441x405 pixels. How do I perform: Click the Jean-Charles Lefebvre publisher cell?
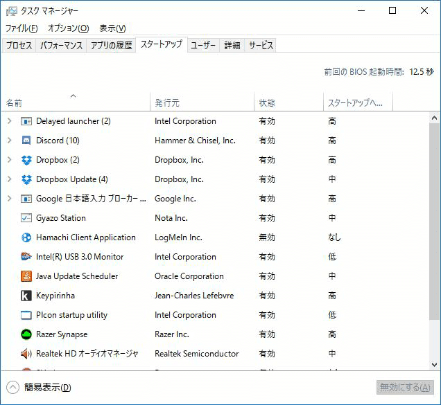point(194,296)
